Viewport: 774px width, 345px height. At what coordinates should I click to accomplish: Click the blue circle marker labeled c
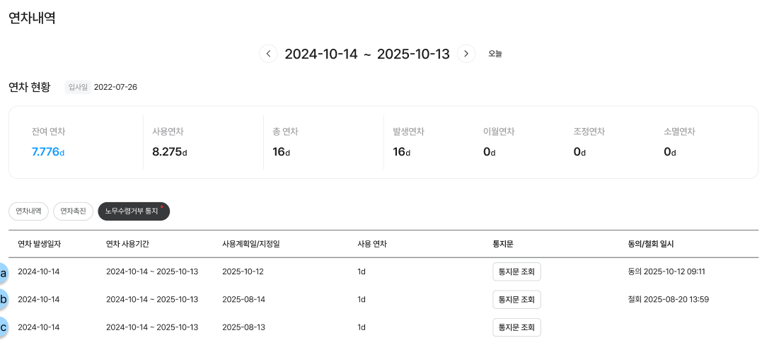[x=4, y=327]
